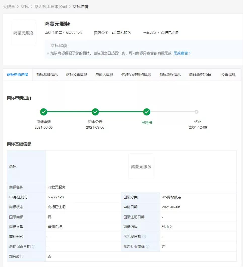Screen dimensions: 243x267
Task: Click help icon next to 优先权日期
Action: tap(144, 237)
